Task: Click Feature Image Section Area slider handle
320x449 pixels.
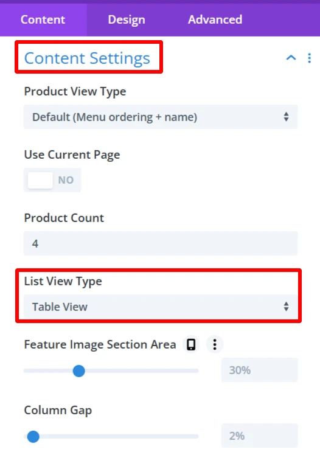Action: pos(78,371)
